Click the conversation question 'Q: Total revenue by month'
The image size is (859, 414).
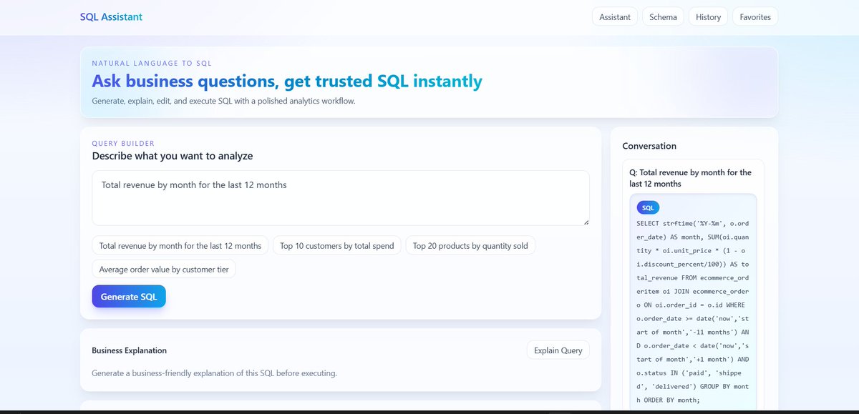click(691, 178)
